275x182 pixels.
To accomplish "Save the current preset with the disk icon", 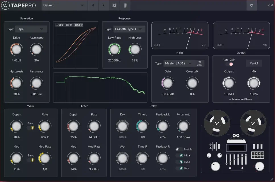I will (x=114, y=5).
